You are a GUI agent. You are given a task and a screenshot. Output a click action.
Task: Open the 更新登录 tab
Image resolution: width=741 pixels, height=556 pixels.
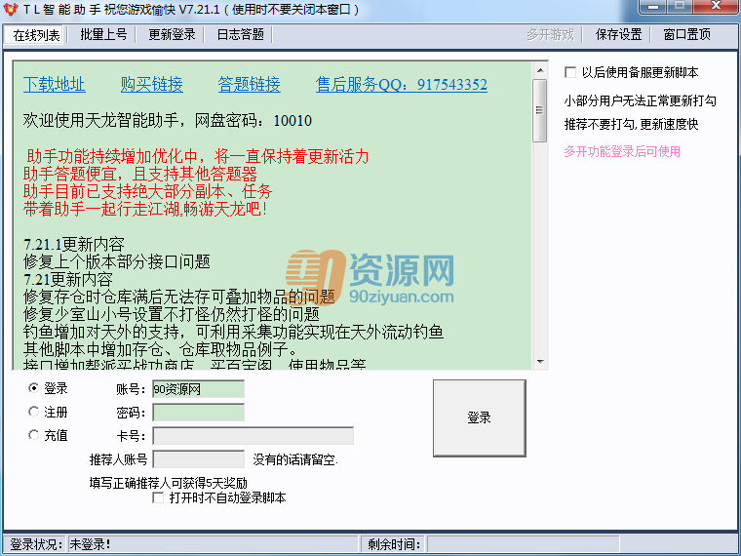(172, 34)
